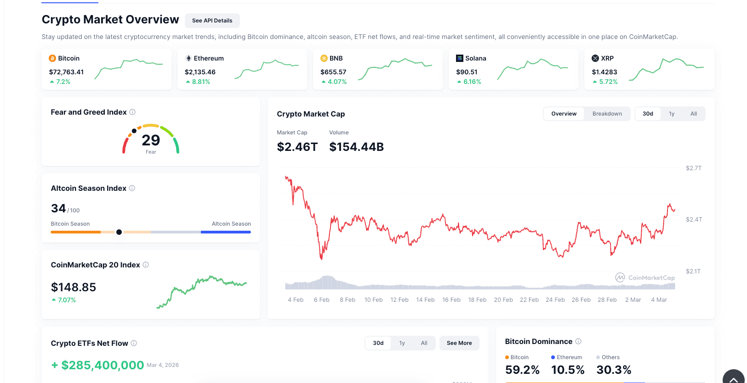
Task: Click See API Details button
Action: coord(212,21)
